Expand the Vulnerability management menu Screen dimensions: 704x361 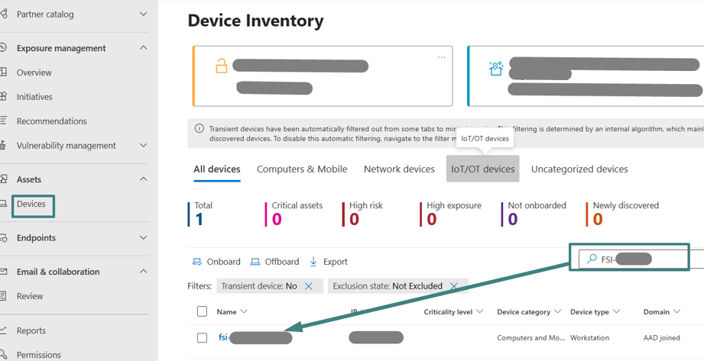click(x=144, y=146)
